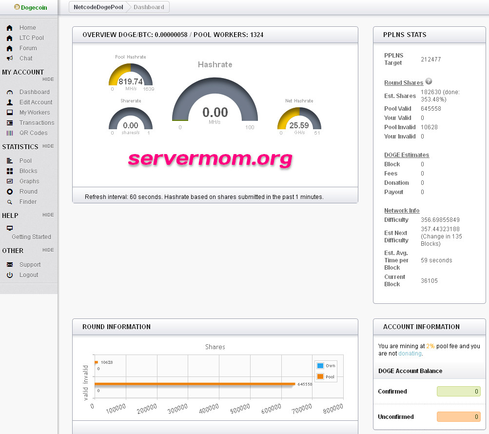This screenshot has width=489, height=434.
Task: Open the Support link
Action: pyautogui.click(x=30, y=265)
